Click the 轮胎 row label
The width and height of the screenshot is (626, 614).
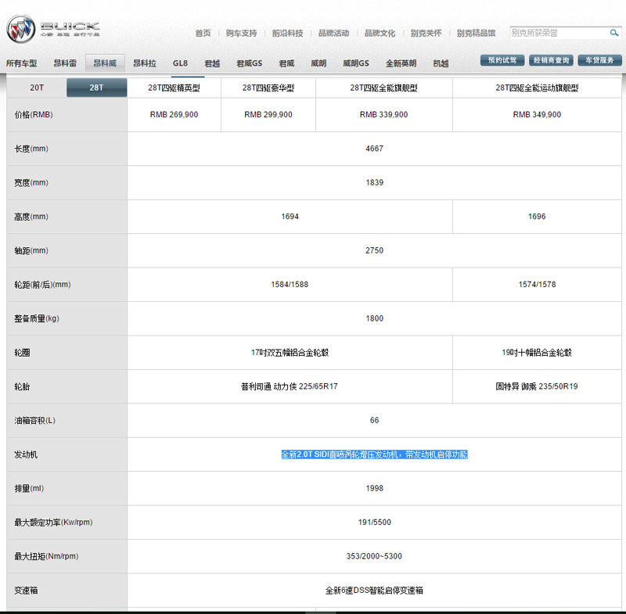(22, 386)
